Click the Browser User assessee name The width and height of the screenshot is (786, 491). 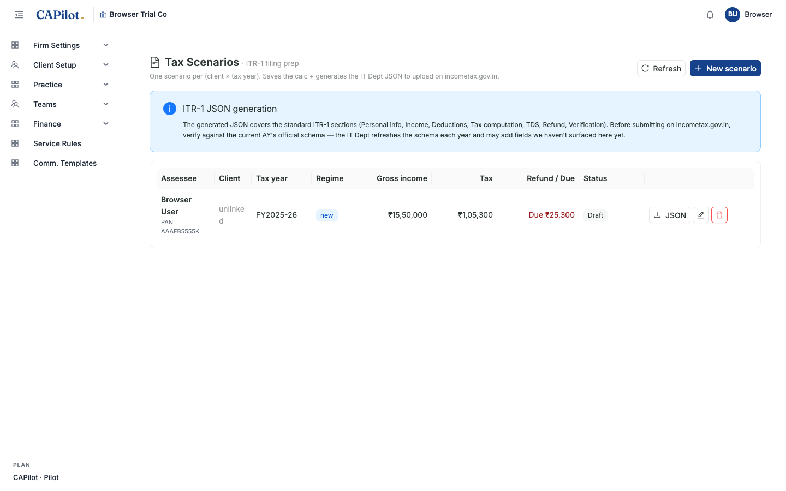click(176, 206)
